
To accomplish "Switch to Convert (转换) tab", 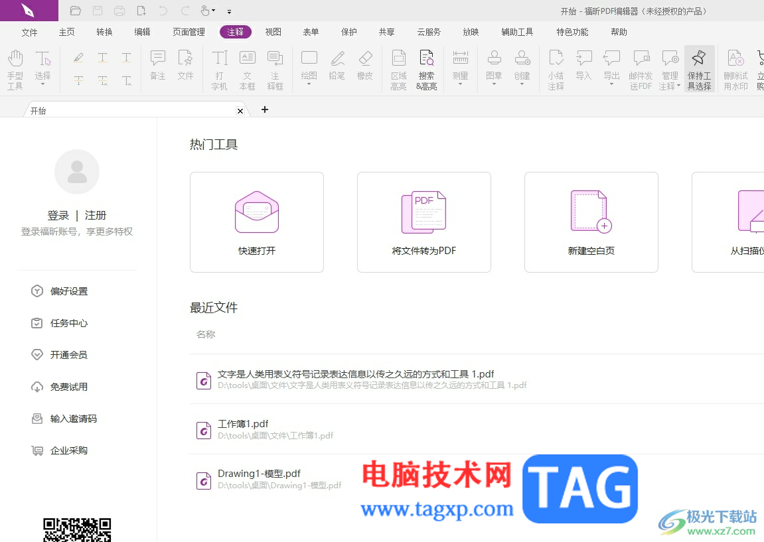I will pos(104,32).
